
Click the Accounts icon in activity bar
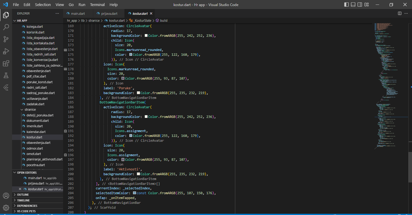point(6,196)
